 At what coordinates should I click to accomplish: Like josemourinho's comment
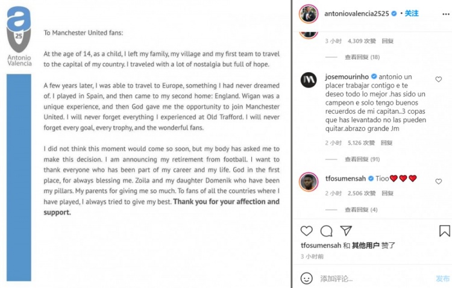point(439,79)
